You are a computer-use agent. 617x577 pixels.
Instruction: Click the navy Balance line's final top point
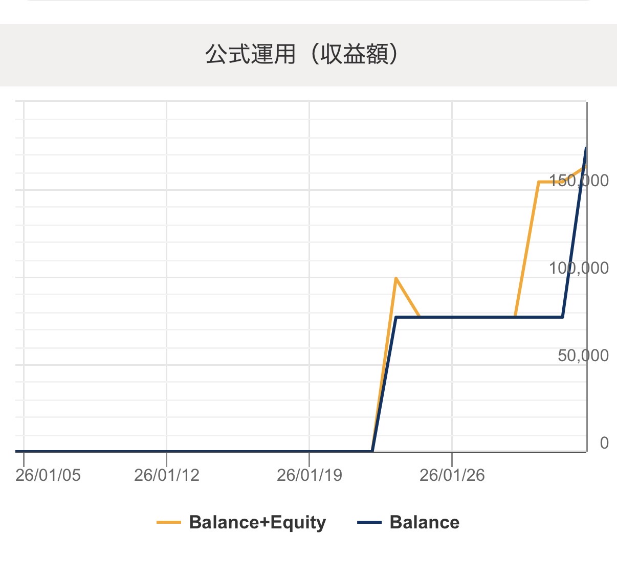point(586,148)
